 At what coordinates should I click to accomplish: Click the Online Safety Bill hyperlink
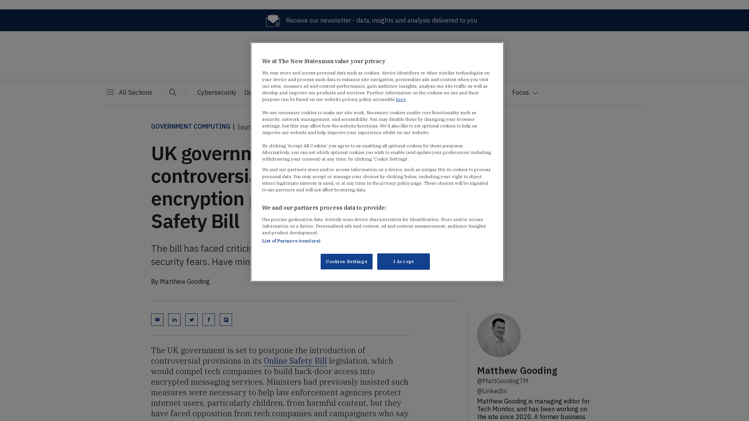[x=295, y=361]
